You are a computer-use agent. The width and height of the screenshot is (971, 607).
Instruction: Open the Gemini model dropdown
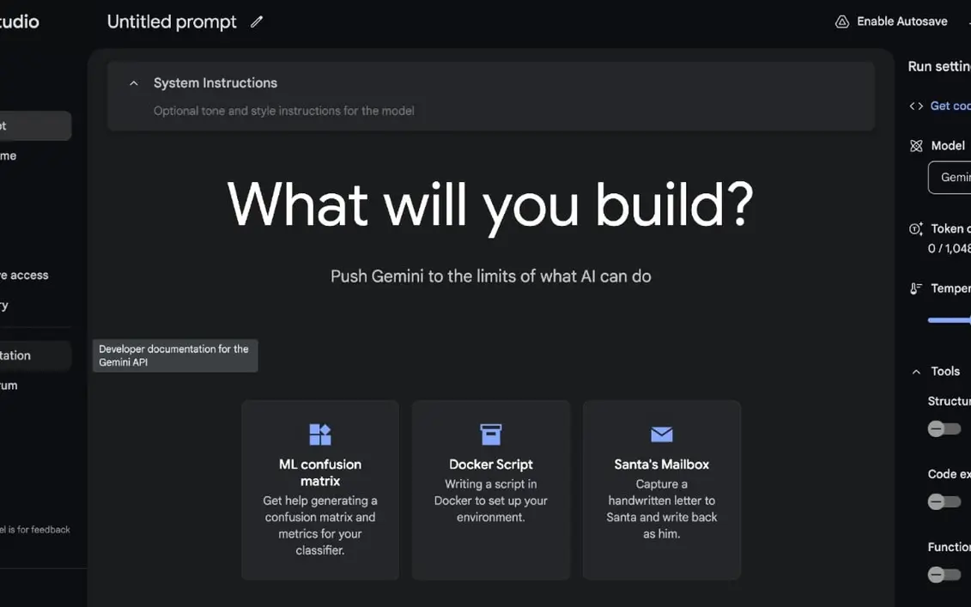click(950, 177)
